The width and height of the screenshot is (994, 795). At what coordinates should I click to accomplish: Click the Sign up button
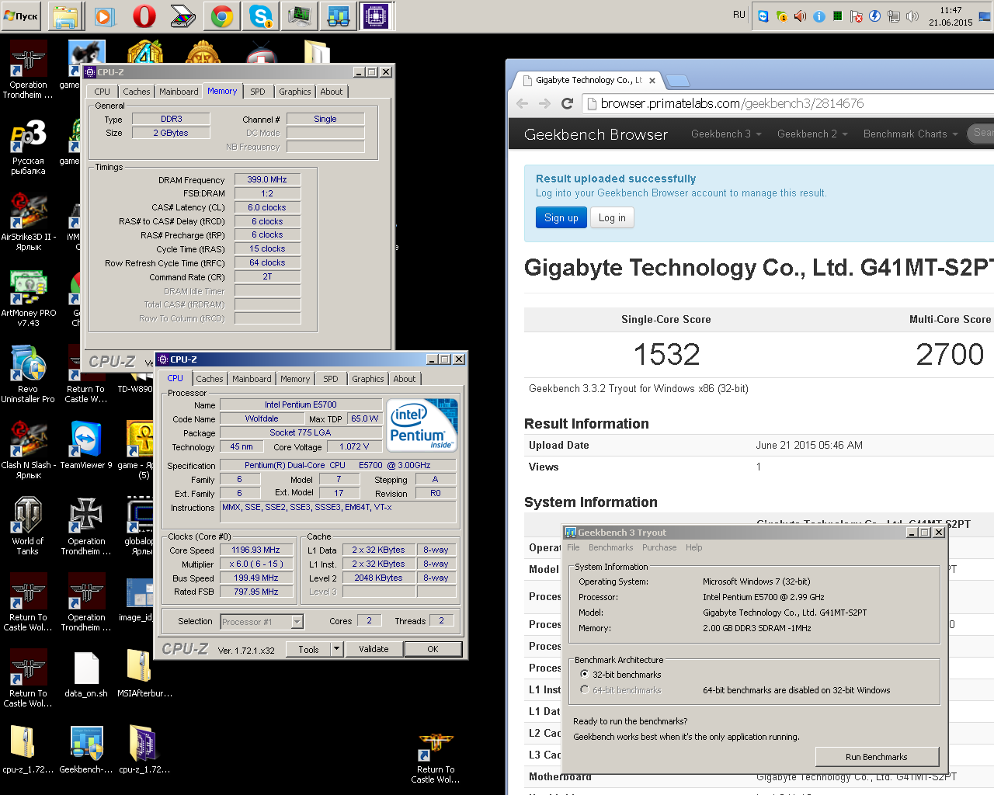point(561,218)
